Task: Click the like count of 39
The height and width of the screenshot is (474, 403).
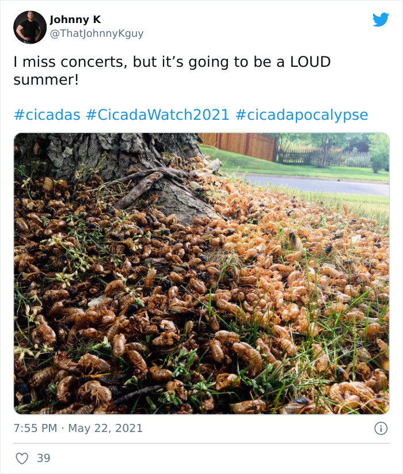Action: coord(43,457)
